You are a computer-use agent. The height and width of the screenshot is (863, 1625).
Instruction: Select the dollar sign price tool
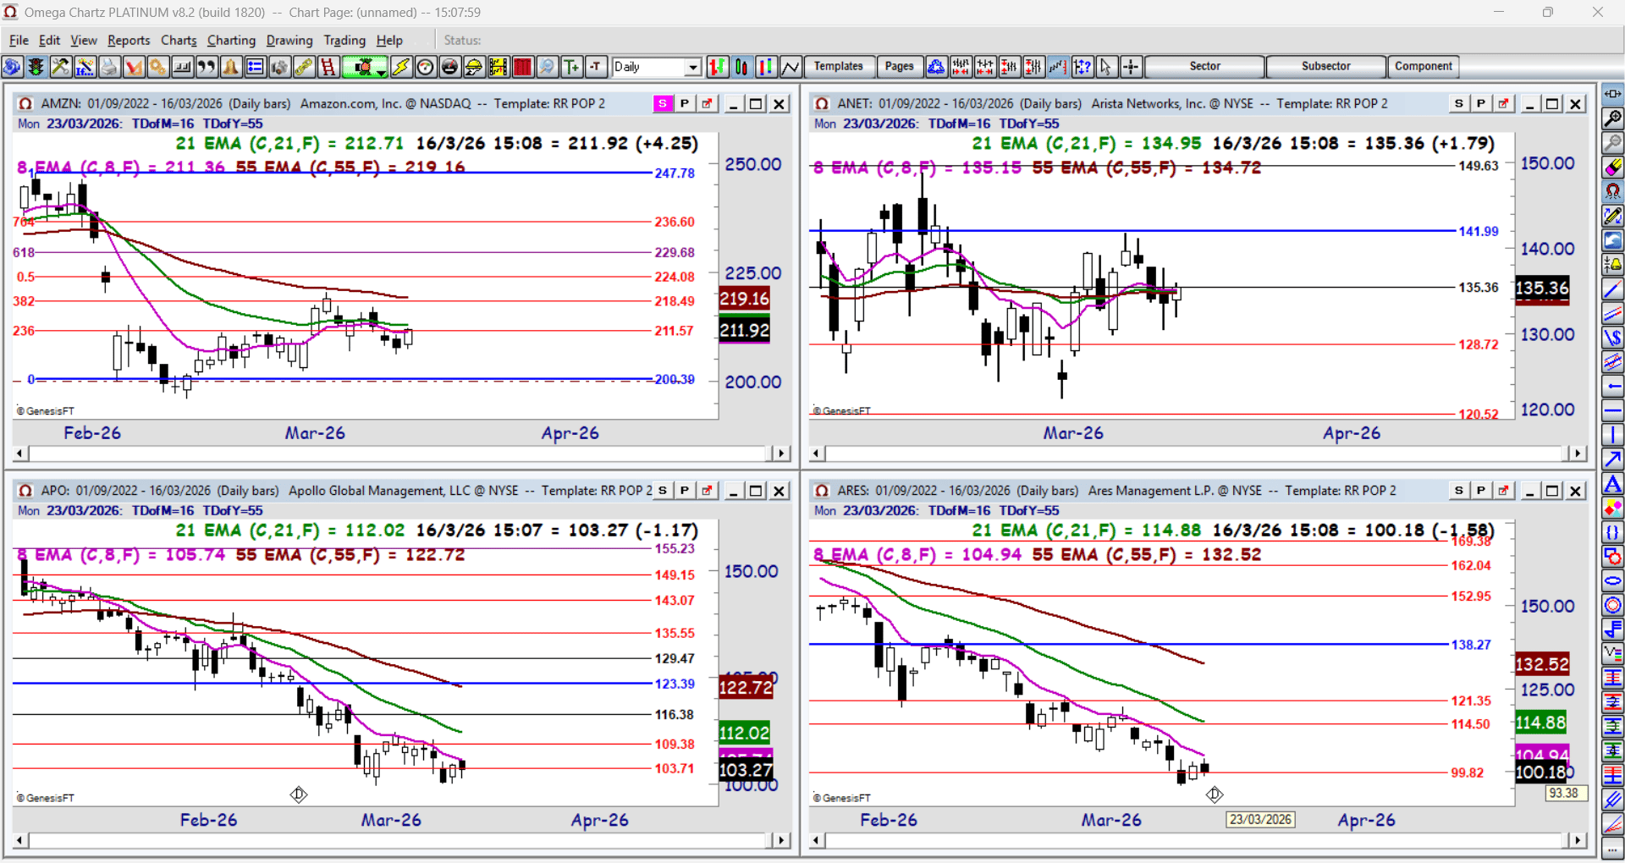[1613, 338]
